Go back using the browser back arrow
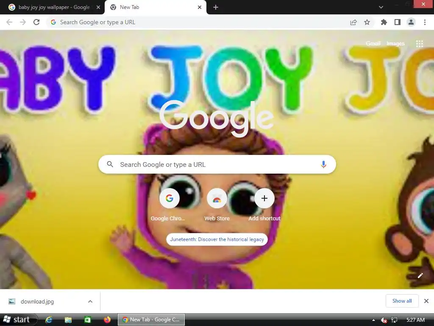 (x=9, y=22)
